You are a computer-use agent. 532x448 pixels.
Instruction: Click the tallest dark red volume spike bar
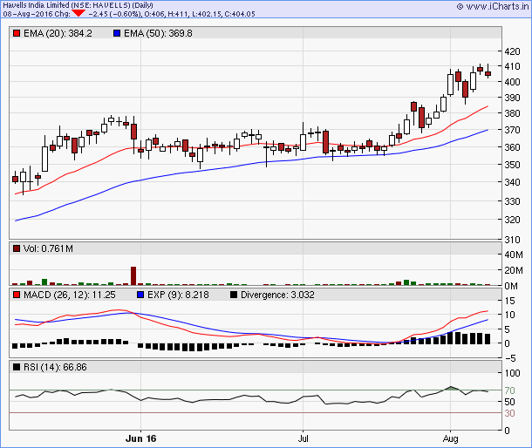[133, 276]
